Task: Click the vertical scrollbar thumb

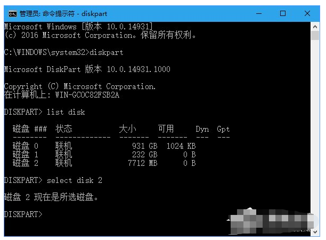Action: click(x=315, y=35)
